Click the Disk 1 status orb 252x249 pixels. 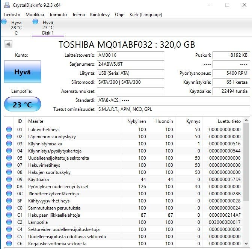35,22
